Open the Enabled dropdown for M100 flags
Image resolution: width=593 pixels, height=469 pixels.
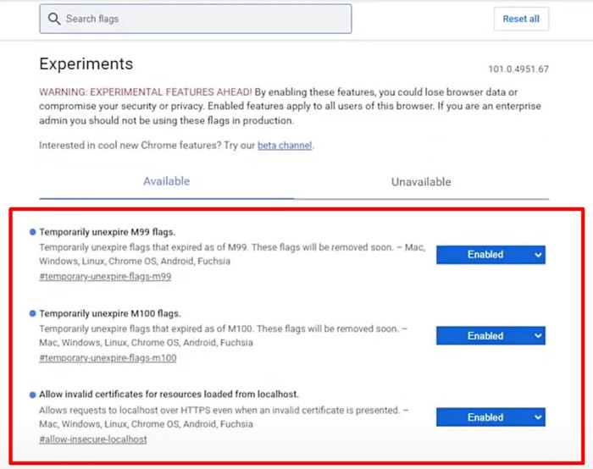coord(490,335)
